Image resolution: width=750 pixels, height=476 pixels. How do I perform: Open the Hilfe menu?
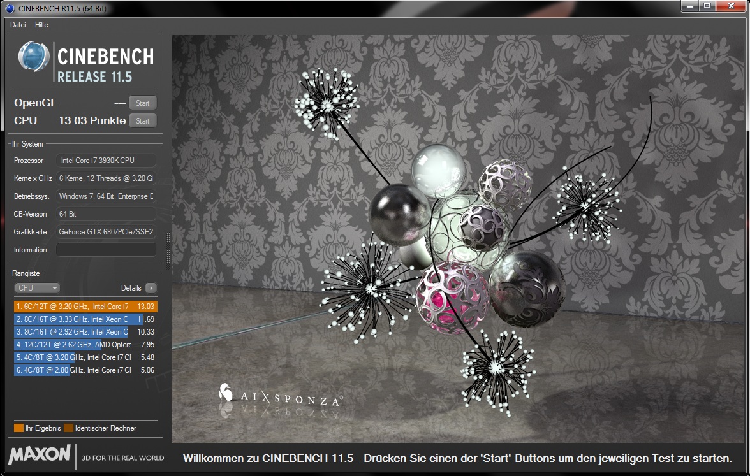[41, 25]
